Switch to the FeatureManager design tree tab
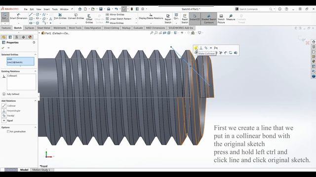Viewport: 316px width, 177px height. [3, 37]
